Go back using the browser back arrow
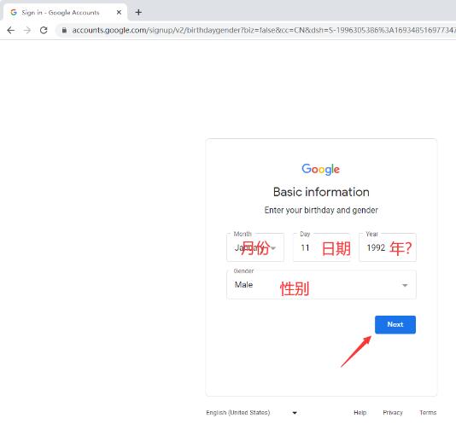 point(11,30)
